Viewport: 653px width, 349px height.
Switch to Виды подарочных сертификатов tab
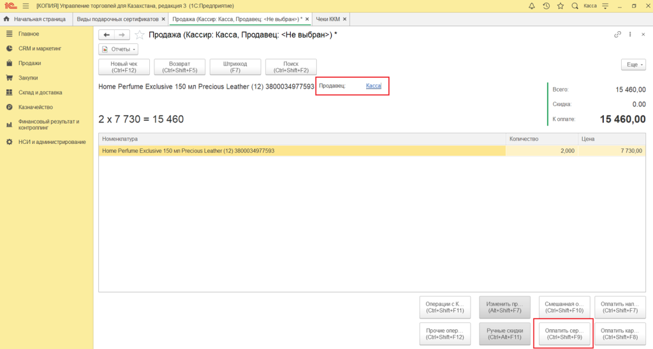(117, 19)
